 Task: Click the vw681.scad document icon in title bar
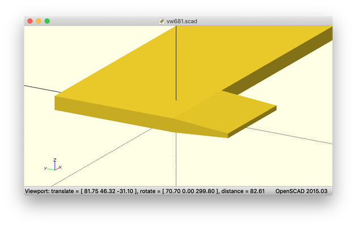[161, 21]
